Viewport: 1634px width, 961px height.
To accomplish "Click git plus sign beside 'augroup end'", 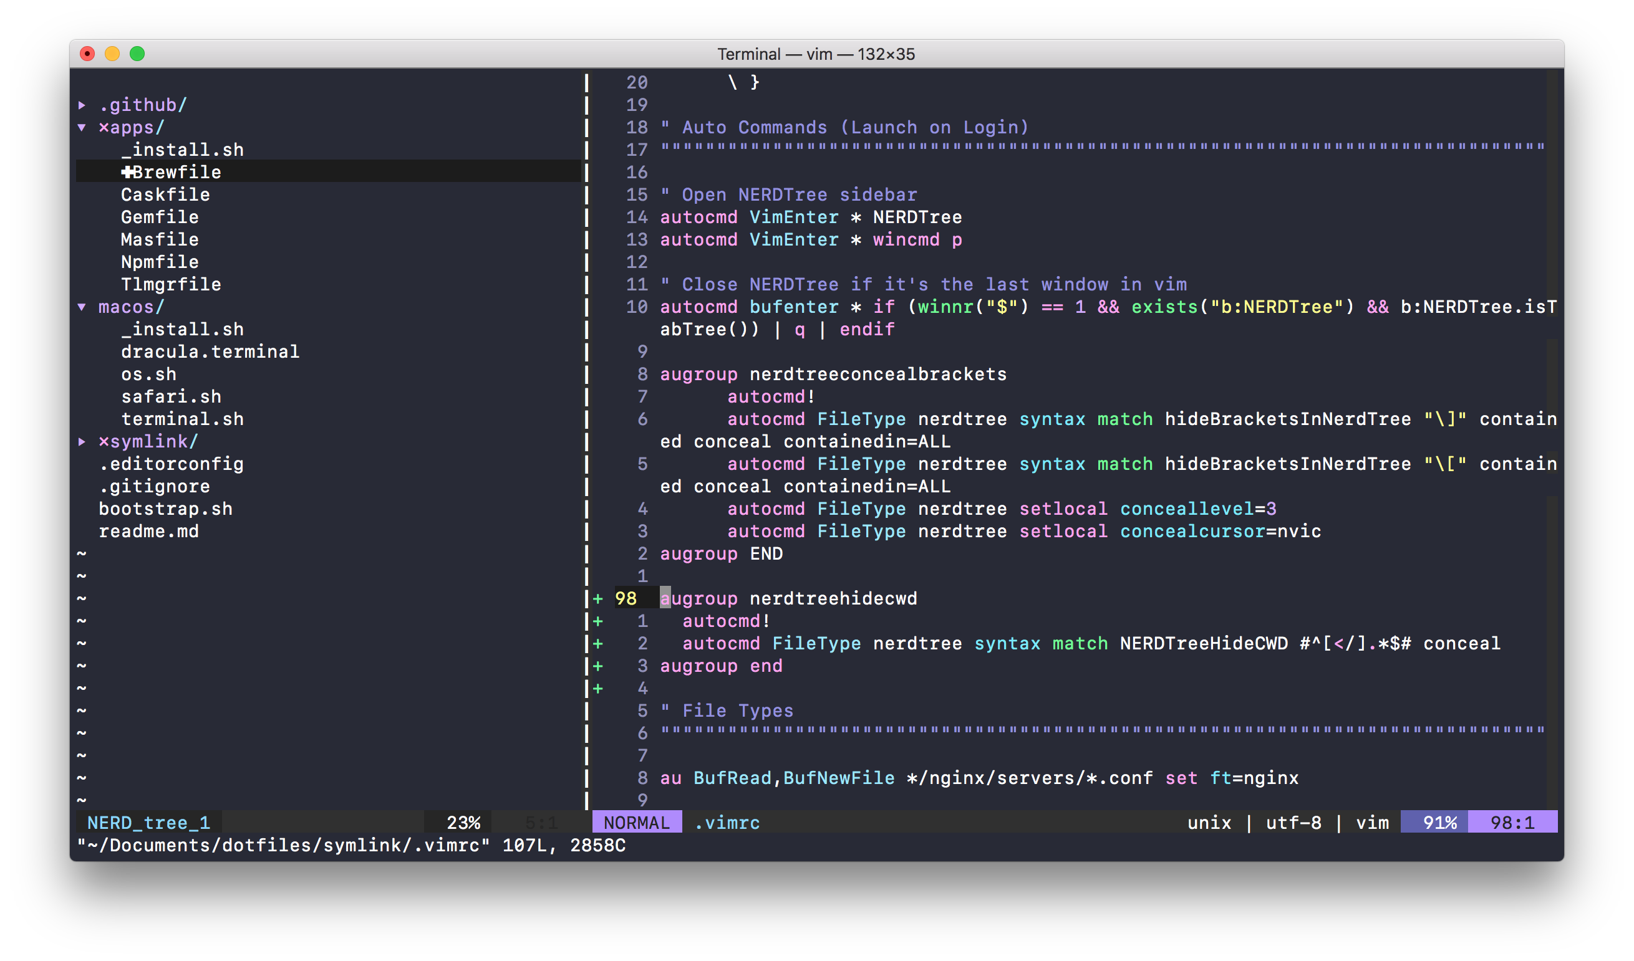I will 598,666.
